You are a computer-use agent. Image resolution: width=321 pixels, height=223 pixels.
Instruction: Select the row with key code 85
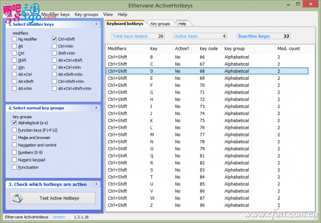[x=207, y=184]
